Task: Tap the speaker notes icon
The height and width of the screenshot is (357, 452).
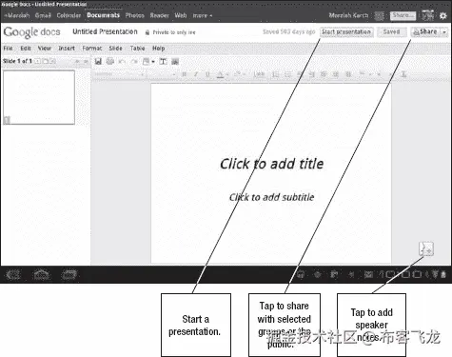Action: 426,249
